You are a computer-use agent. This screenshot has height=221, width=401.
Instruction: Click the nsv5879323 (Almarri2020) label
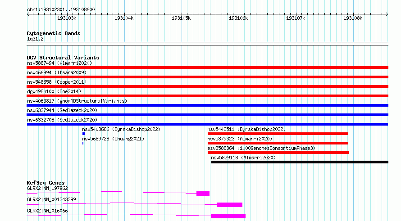[x=240, y=139]
